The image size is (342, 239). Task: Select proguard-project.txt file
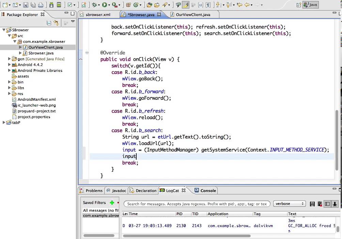pos(36,111)
